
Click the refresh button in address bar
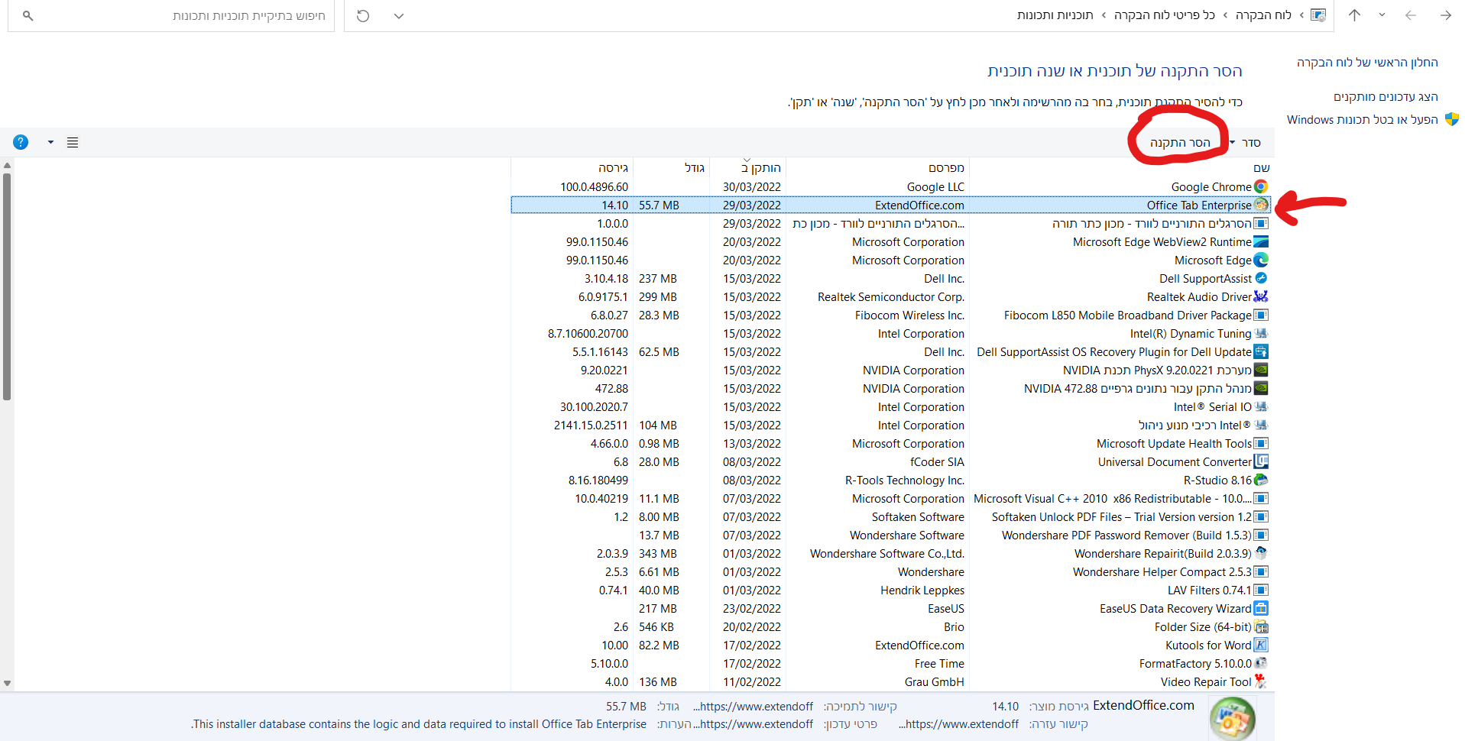363,15
